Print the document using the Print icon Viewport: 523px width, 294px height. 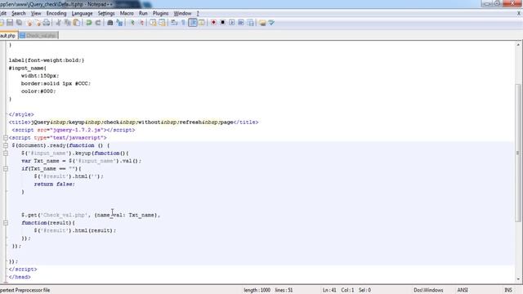tap(47, 23)
